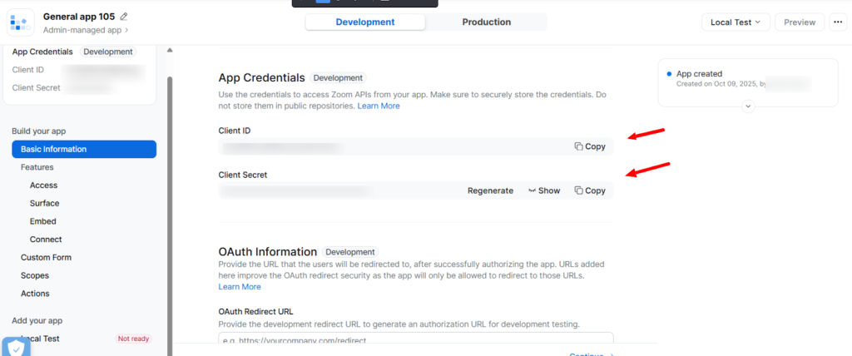Open Admin-managed app dropdown
Viewport: 852px width, 356px height.
pos(87,31)
